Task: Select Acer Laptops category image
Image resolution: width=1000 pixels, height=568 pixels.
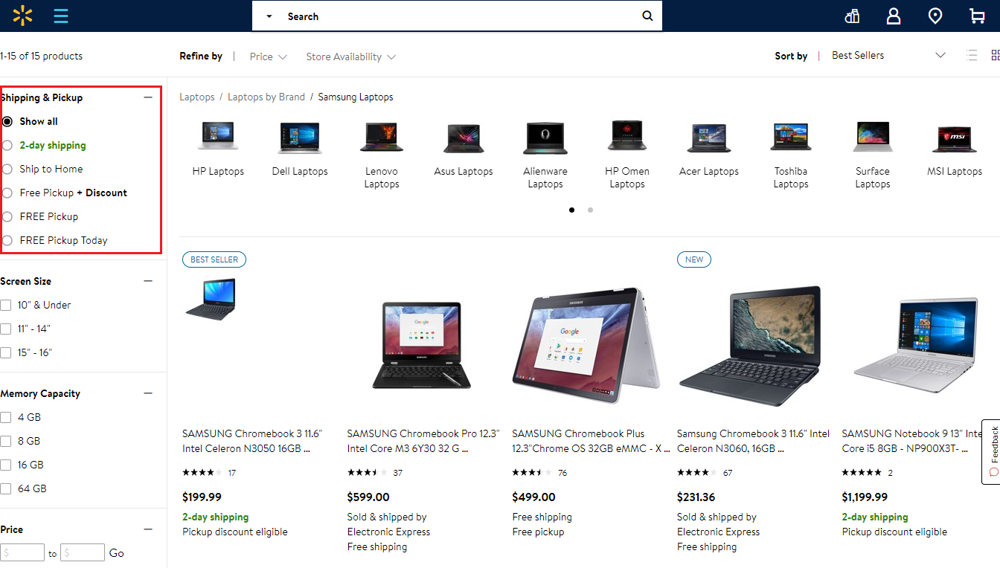Action: coord(709,138)
